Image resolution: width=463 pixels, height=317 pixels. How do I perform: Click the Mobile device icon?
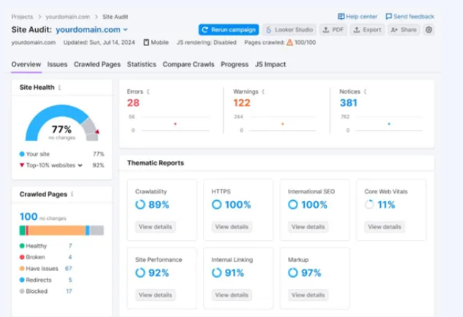(x=147, y=42)
